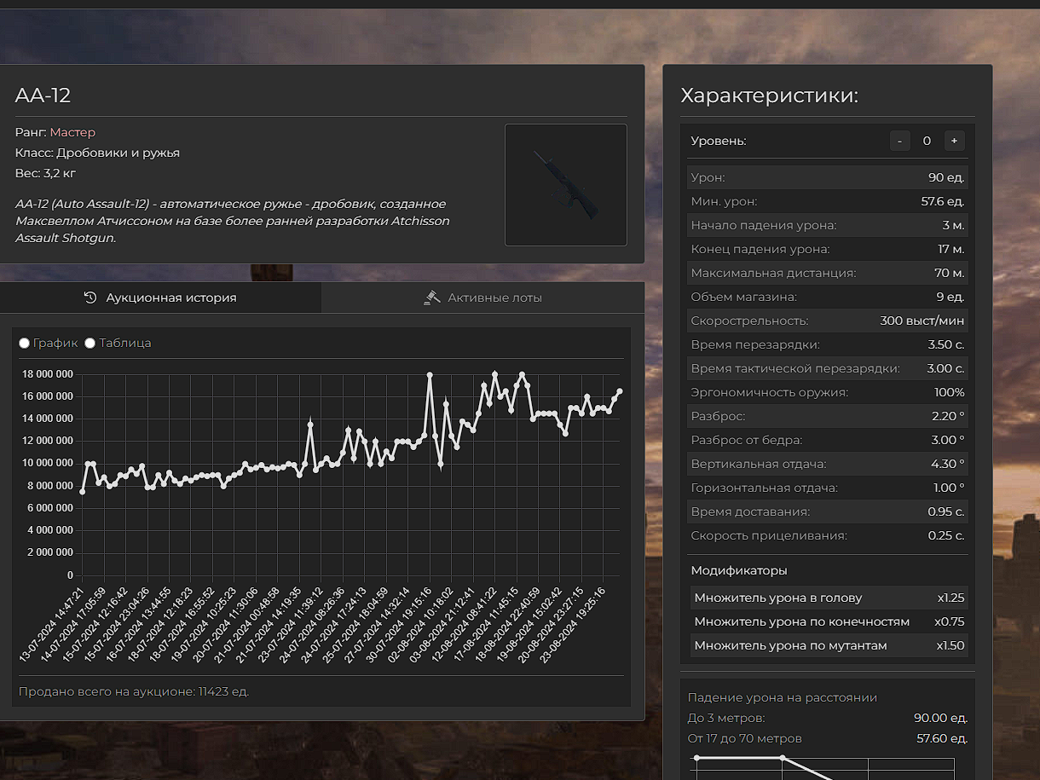Click the Разброс 2.20° row
Viewport: 1040px width, 780px height.
(x=828, y=416)
